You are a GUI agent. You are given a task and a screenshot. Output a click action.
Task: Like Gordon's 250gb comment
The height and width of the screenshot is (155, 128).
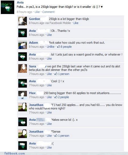76,23
